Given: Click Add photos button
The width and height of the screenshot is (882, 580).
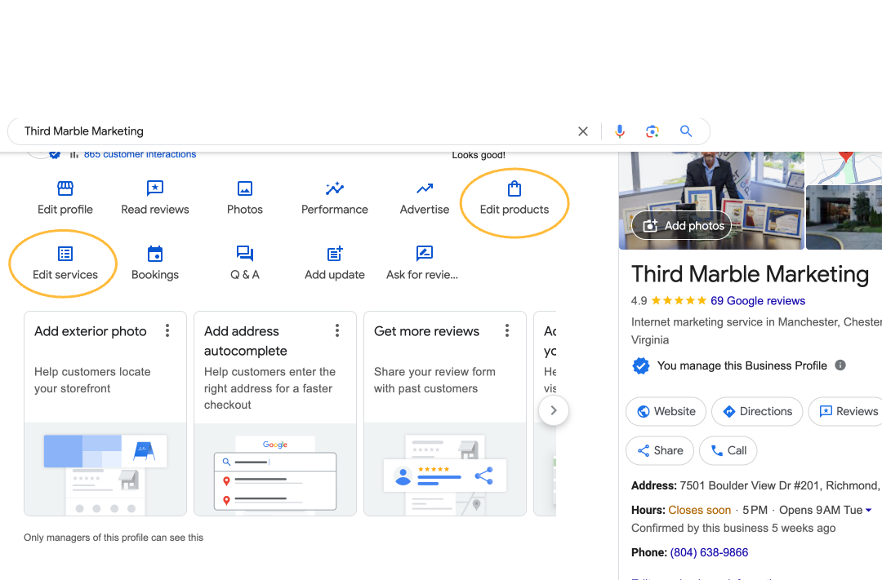Looking at the screenshot, I should [682, 225].
